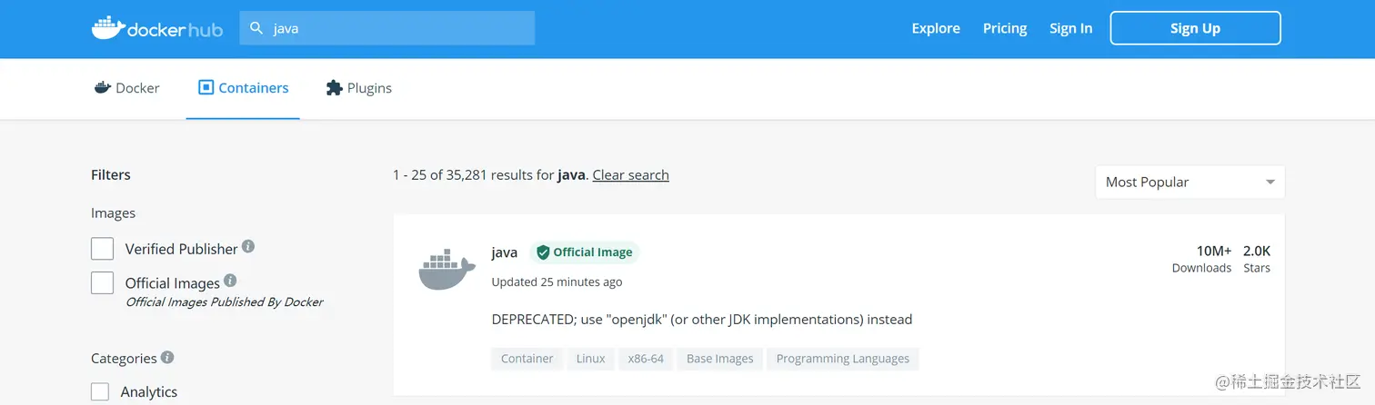This screenshot has width=1375, height=405.
Task: Click the search magnifier icon
Action: tap(257, 28)
